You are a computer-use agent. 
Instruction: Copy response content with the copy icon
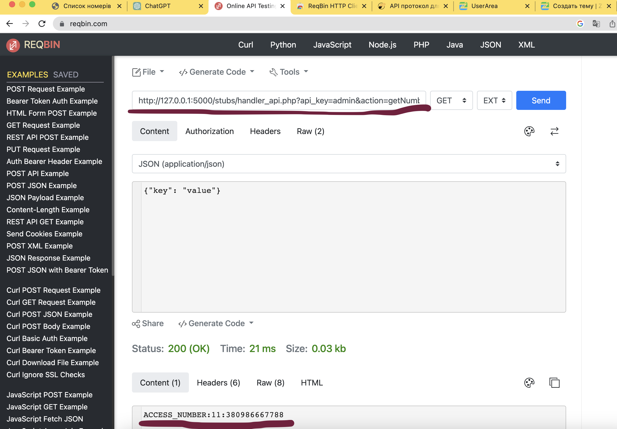coord(554,382)
